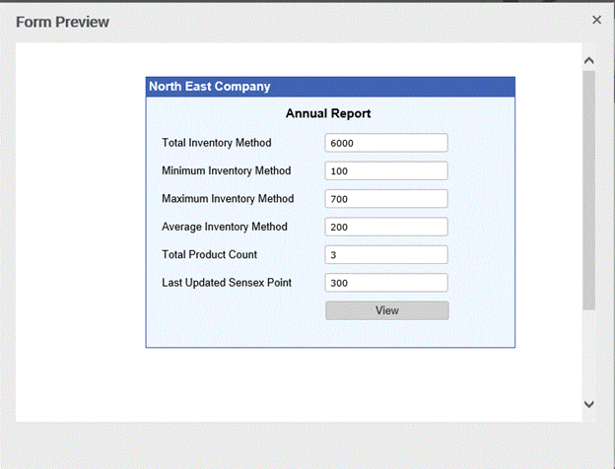Focus the Average Inventory Method input

click(386, 227)
